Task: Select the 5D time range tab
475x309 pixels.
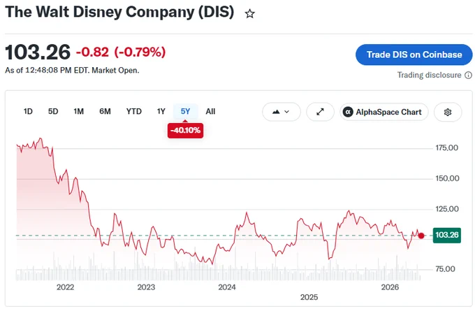Action: [x=53, y=112]
